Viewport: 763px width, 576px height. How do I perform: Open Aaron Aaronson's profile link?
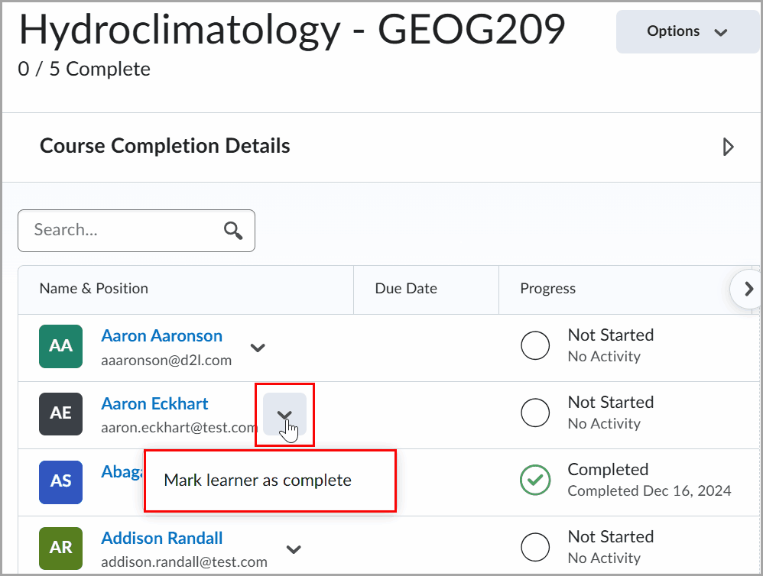pyautogui.click(x=161, y=336)
